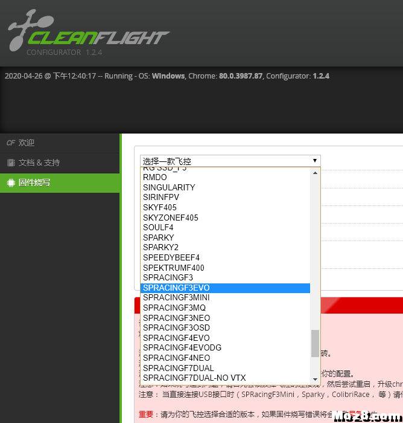
Task: Pick SKYZONEF405 from the list
Action: [225, 218]
